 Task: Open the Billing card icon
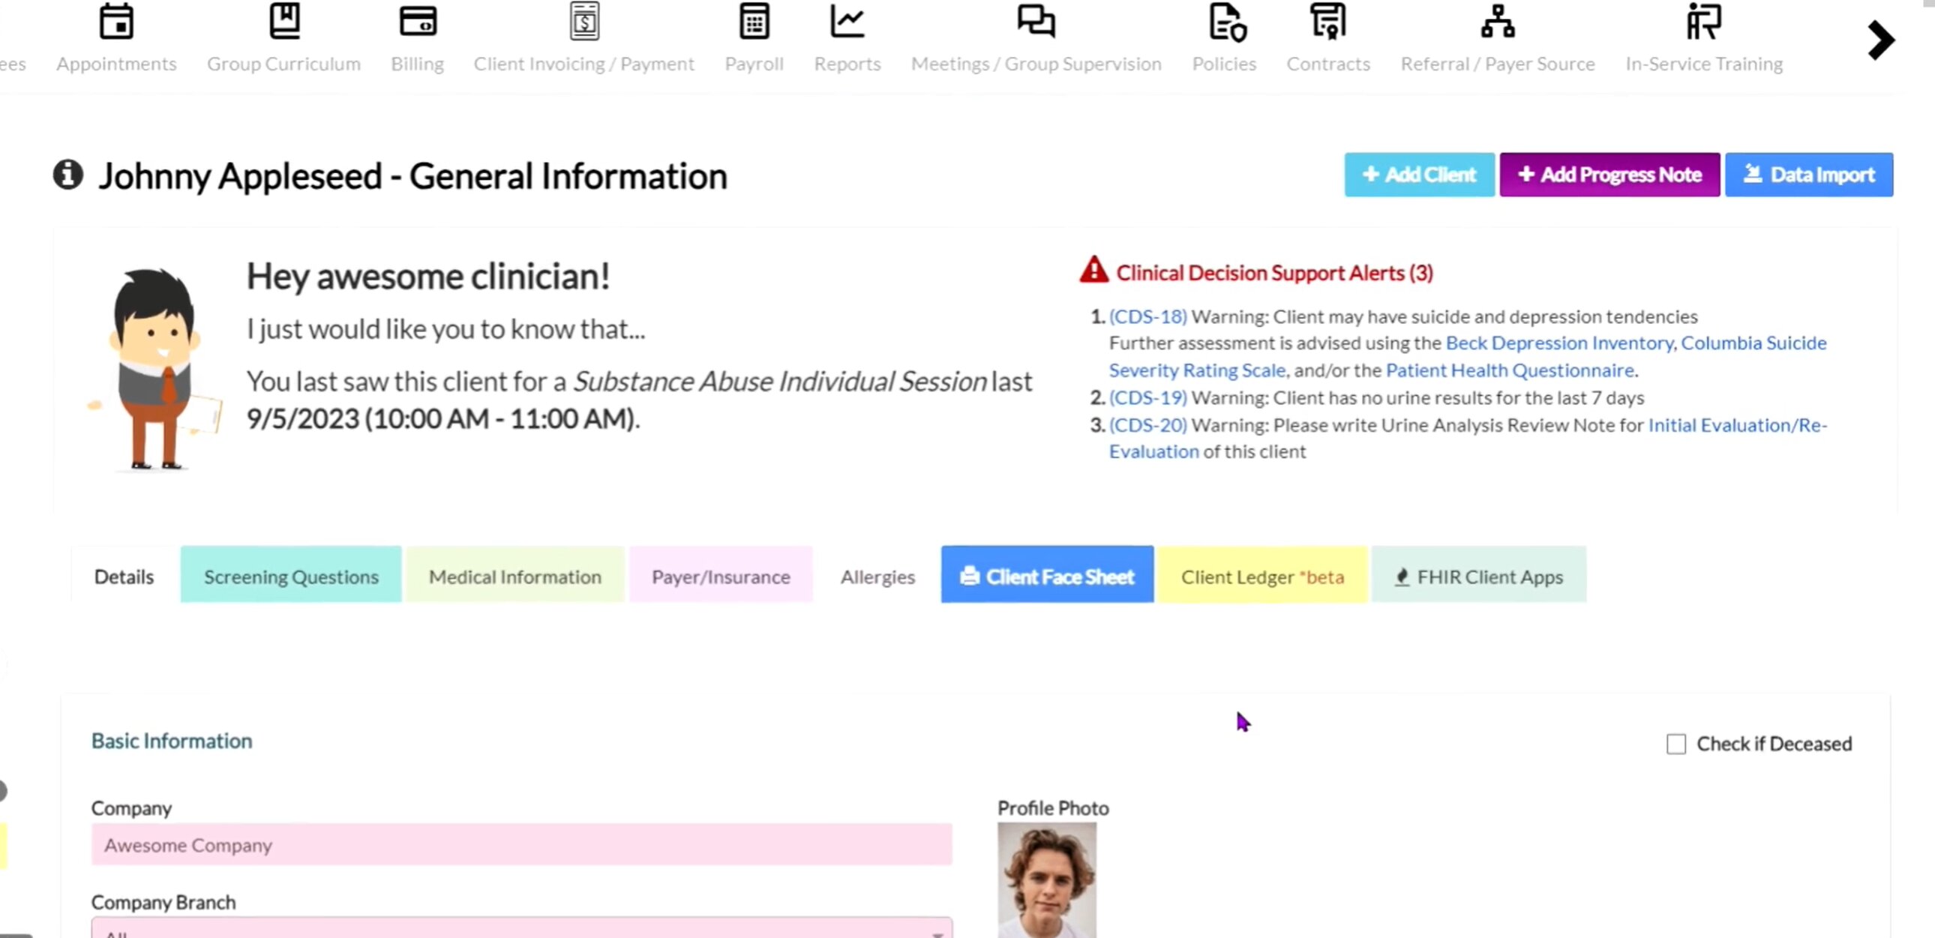pyautogui.click(x=418, y=21)
